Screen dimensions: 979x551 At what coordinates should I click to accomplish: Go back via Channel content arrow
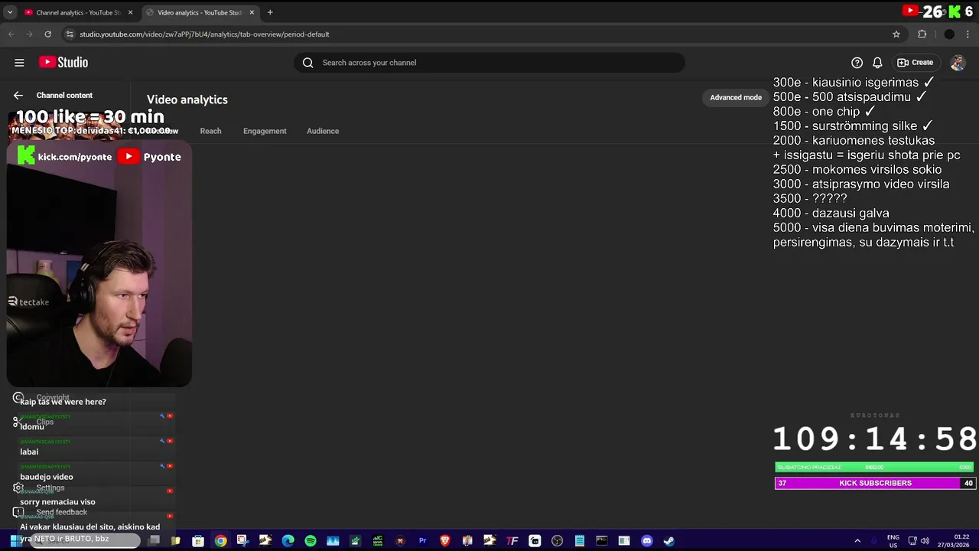pos(18,96)
